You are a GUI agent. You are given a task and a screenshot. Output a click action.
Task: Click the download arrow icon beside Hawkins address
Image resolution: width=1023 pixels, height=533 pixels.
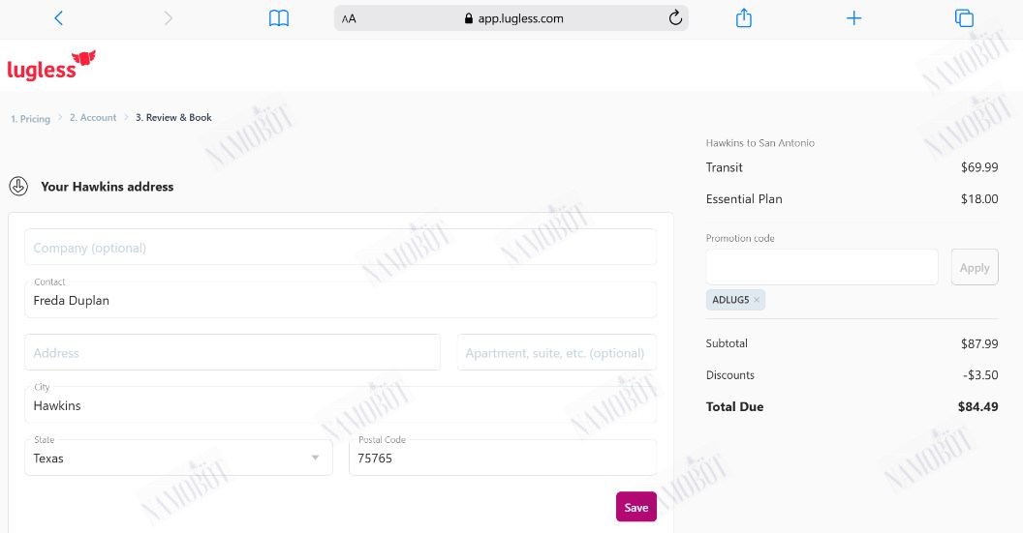pos(18,187)
